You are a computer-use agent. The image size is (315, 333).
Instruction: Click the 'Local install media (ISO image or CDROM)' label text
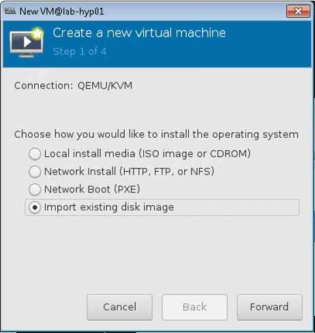pos(147,154)
